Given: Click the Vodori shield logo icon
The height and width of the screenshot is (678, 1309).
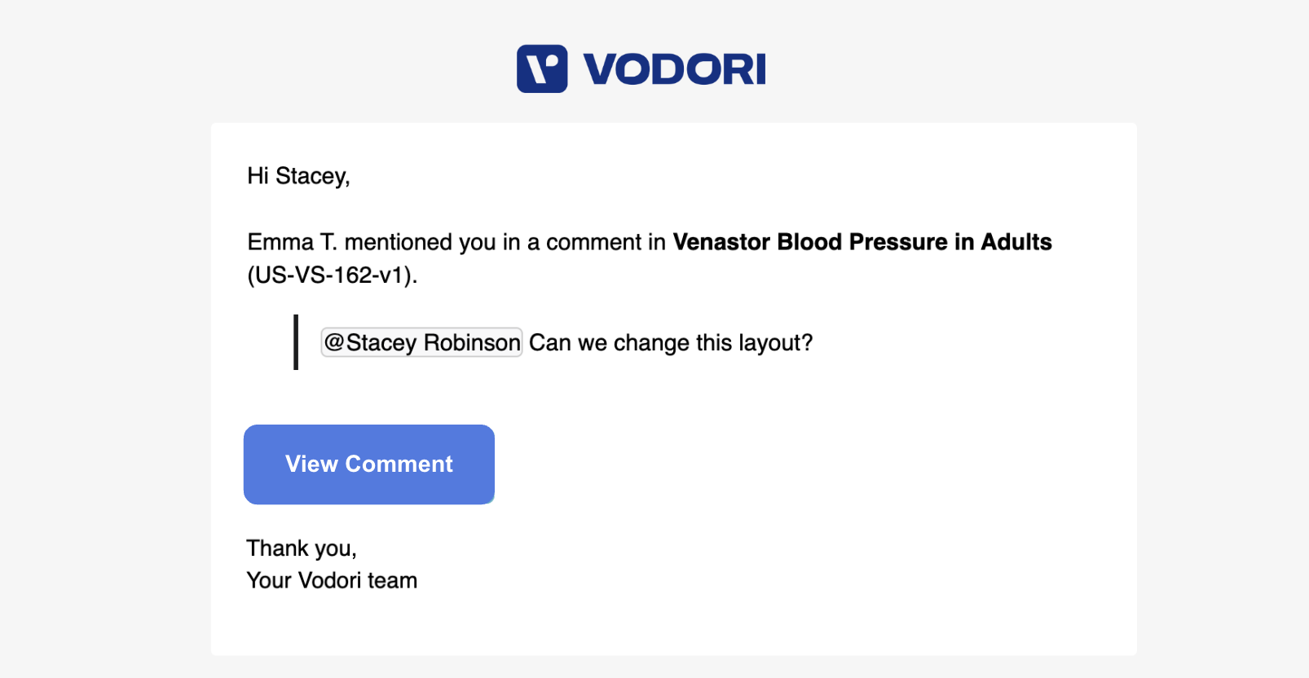Looking at the screenshot, I should [542, 68].
